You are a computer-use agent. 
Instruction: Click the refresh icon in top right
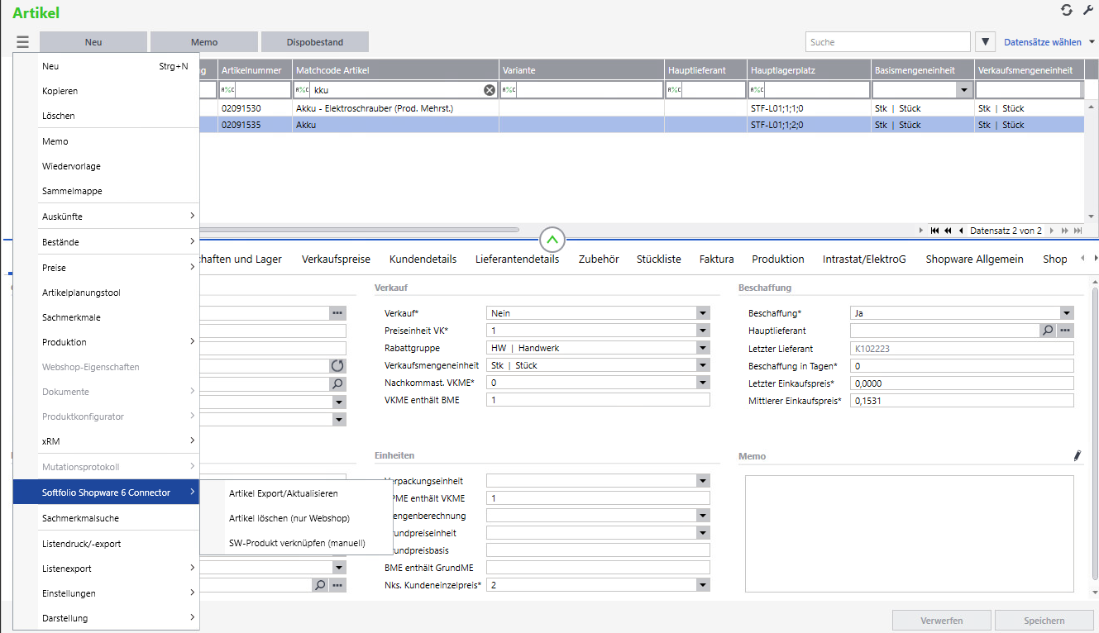[x=1067, y=10]
